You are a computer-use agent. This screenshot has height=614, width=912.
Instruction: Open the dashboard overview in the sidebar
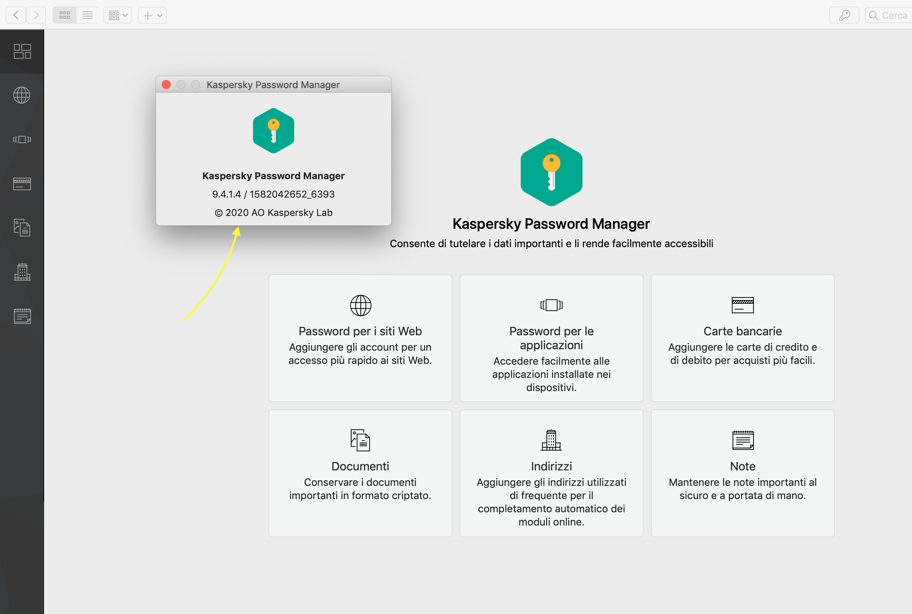click(x=22, y=51)
